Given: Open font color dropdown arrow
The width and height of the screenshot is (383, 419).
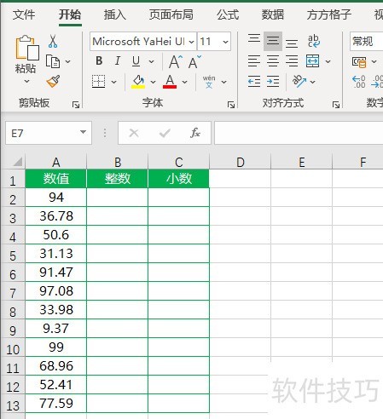Looking at the screenshot, I should (x=184, y=82).
